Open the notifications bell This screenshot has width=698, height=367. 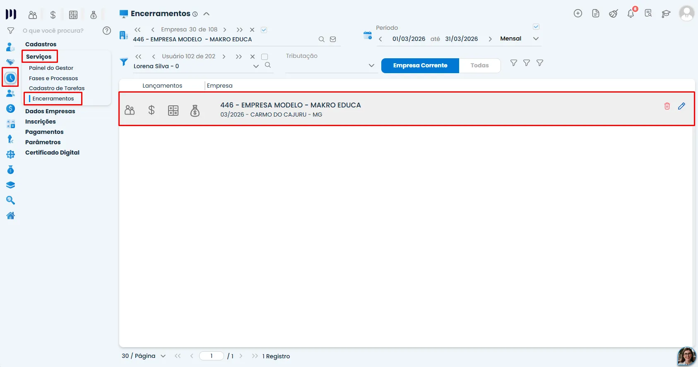[631, 14]
